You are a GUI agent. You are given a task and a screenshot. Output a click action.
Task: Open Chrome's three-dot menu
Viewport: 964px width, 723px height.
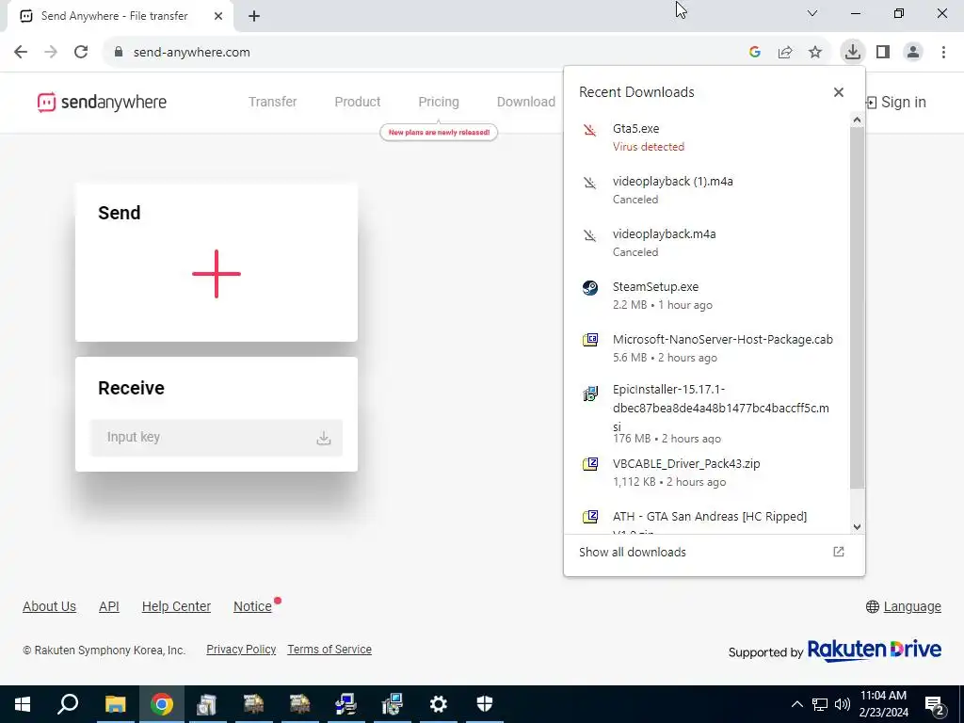[943, 53]
